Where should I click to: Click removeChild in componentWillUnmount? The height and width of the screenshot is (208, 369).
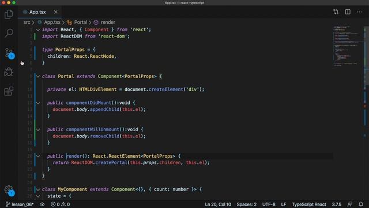(x=105, y=136)
